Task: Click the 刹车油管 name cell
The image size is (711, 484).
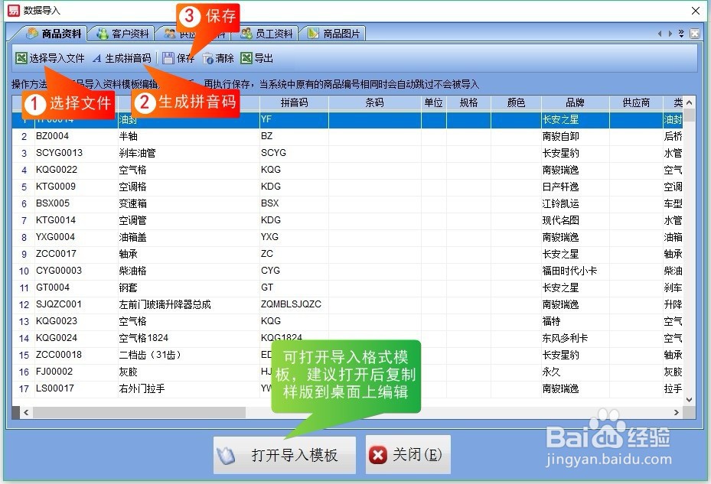Action: coord(188,153)
